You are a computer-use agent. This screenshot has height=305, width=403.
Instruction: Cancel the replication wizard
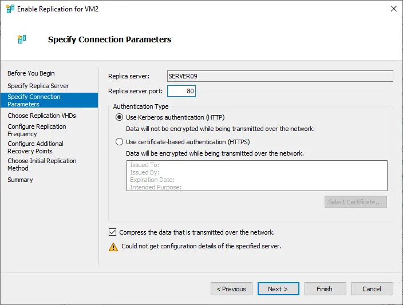[372, 289]
